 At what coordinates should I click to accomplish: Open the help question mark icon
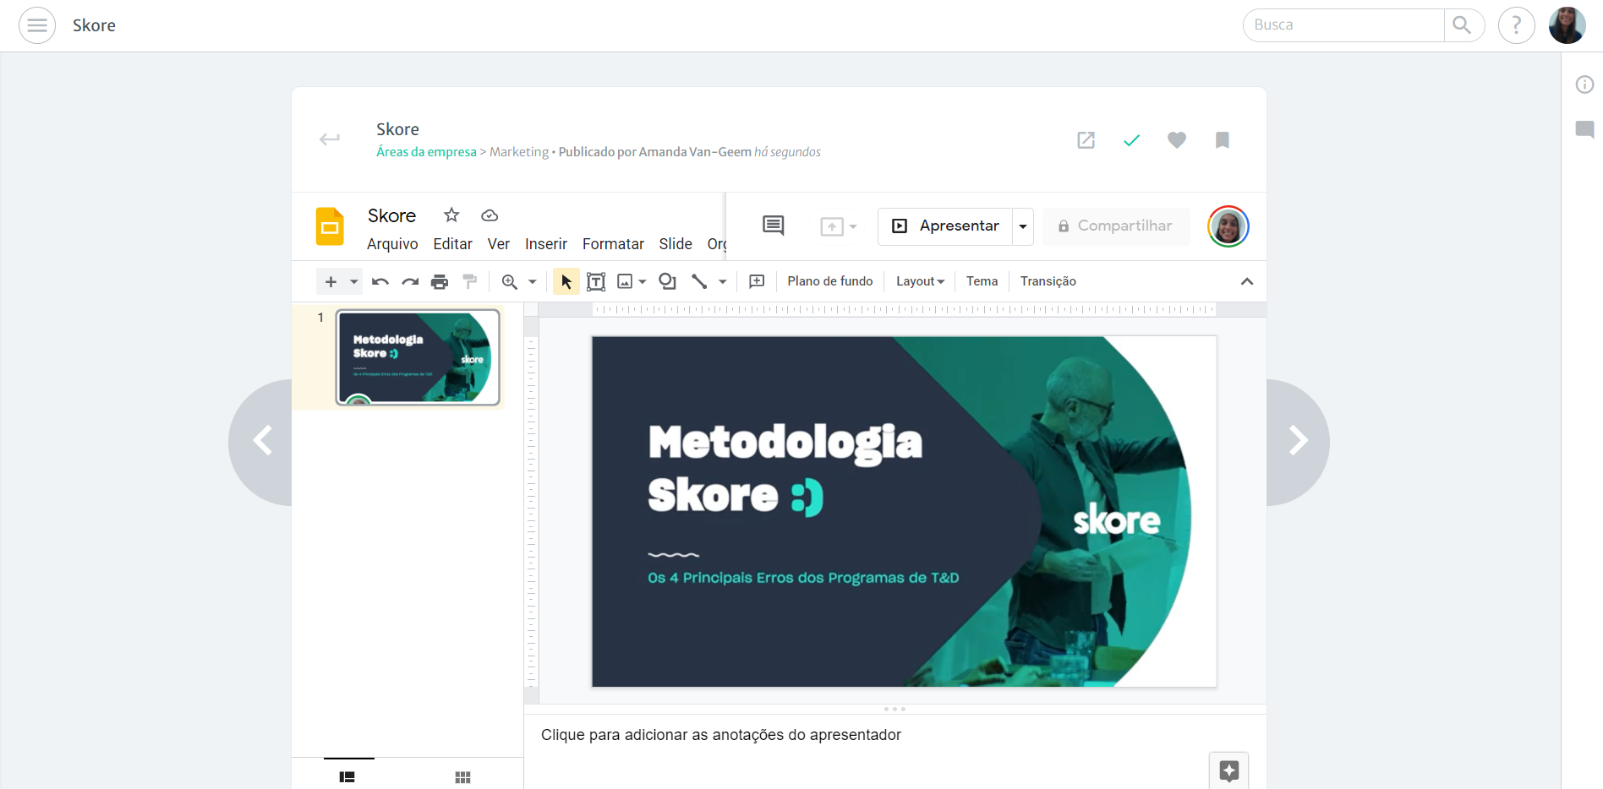tap(1517, 25)
